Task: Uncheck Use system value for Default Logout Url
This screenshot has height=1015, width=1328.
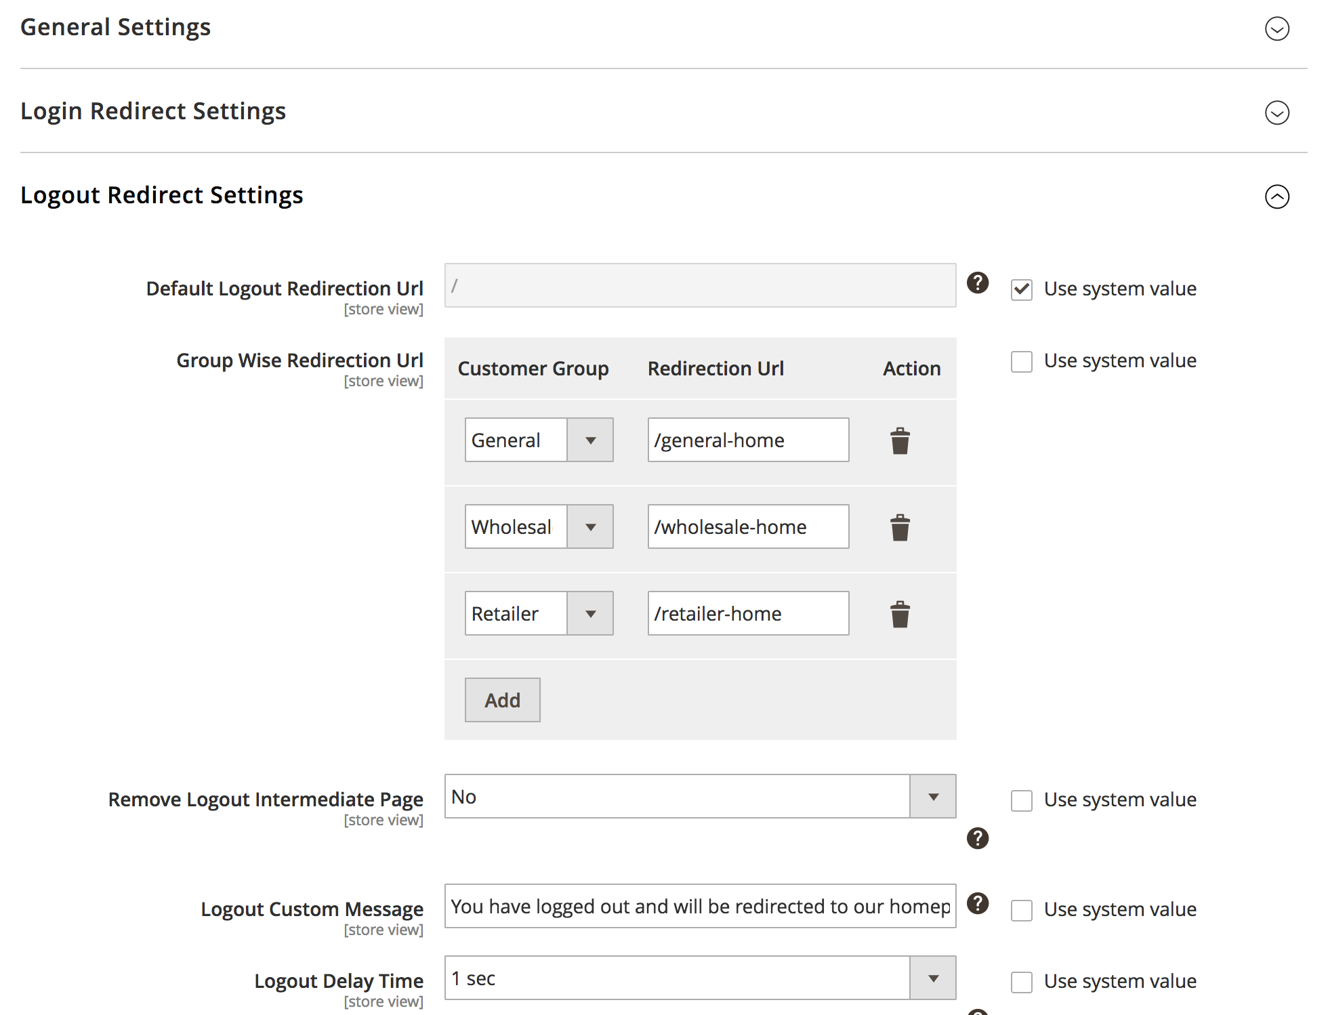Action: click(1021, 289)
